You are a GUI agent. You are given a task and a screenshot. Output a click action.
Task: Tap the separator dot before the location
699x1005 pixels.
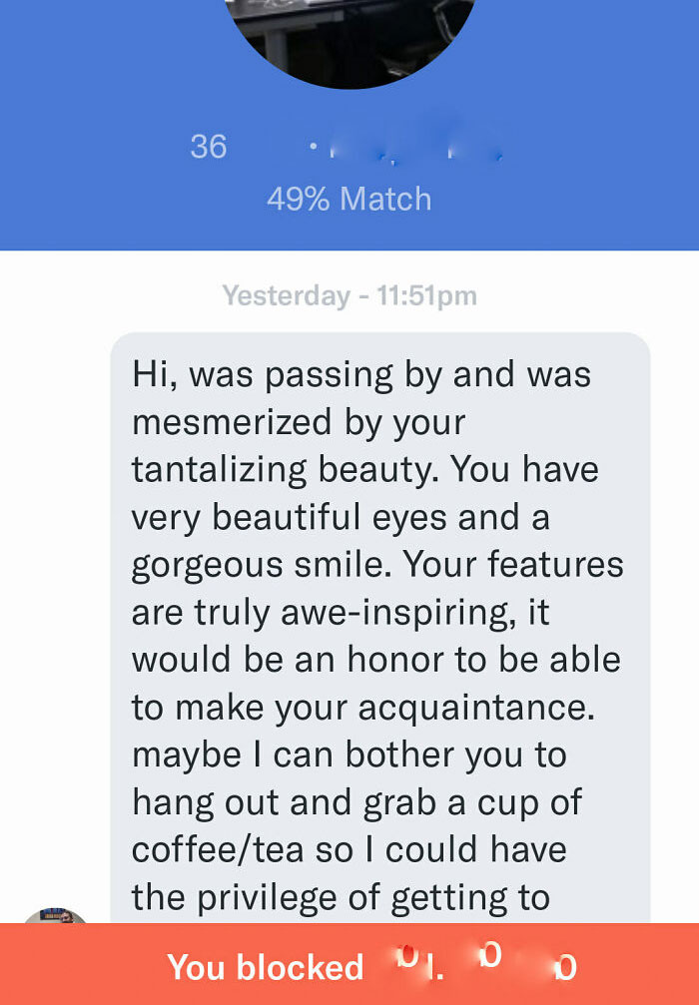point(312,147)
